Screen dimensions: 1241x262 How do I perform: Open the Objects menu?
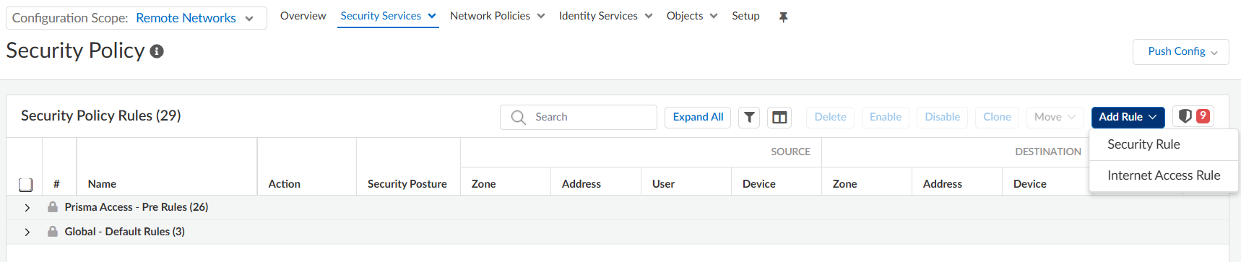tap(692, 16)
